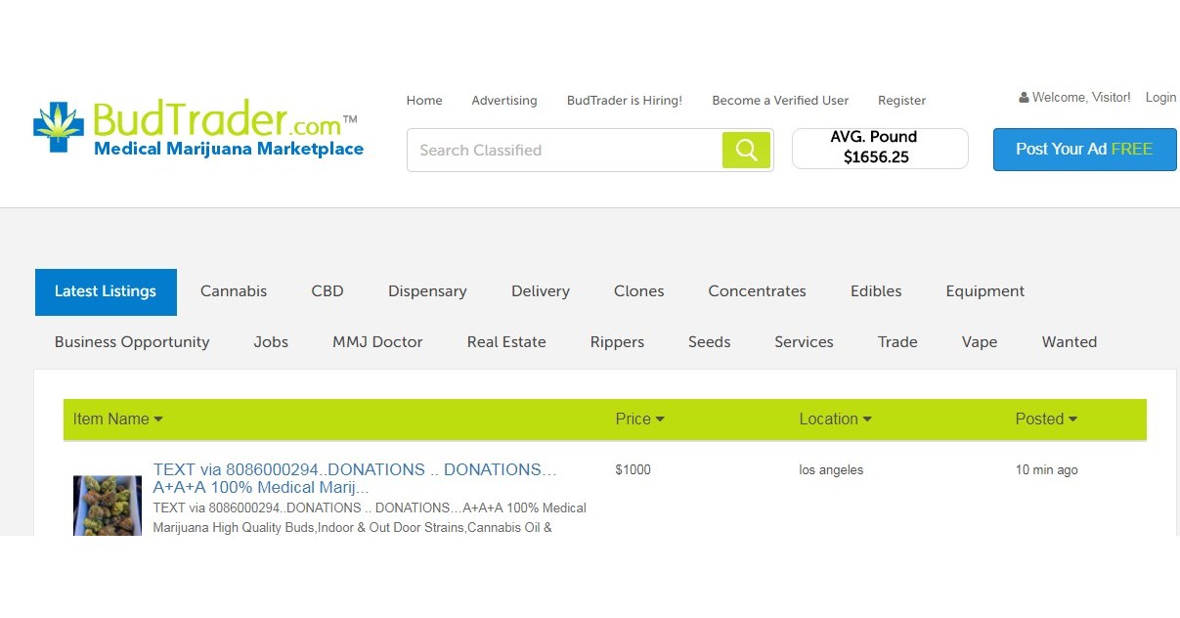The height and width of the screenshot is (618, 1180).
Task: Sort listings by Posted date
Action: [1045, 419]
